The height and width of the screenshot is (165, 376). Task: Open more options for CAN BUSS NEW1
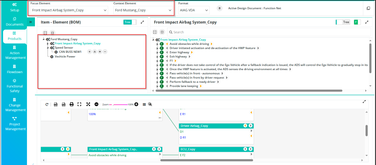105,52
